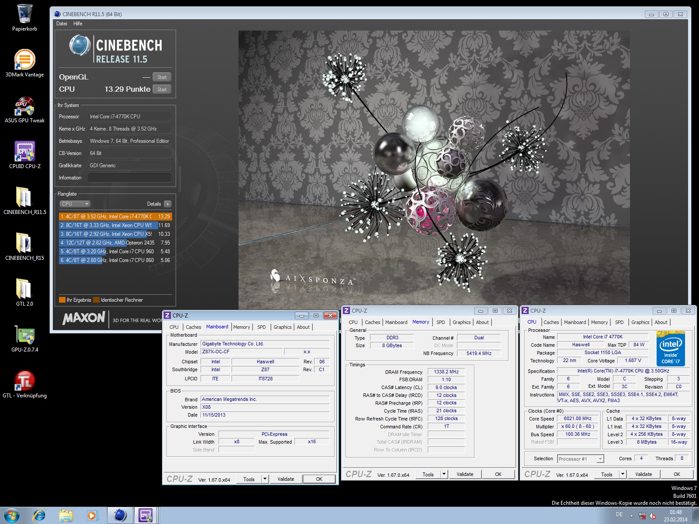Click the Mainboard CPU-Z window title icon
The height and width of the screenshot is (524, 699).
[167, 315]
